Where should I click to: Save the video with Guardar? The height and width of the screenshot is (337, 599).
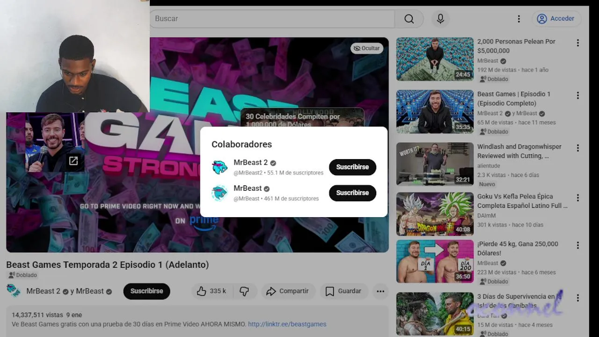click(x=343, y=291)
